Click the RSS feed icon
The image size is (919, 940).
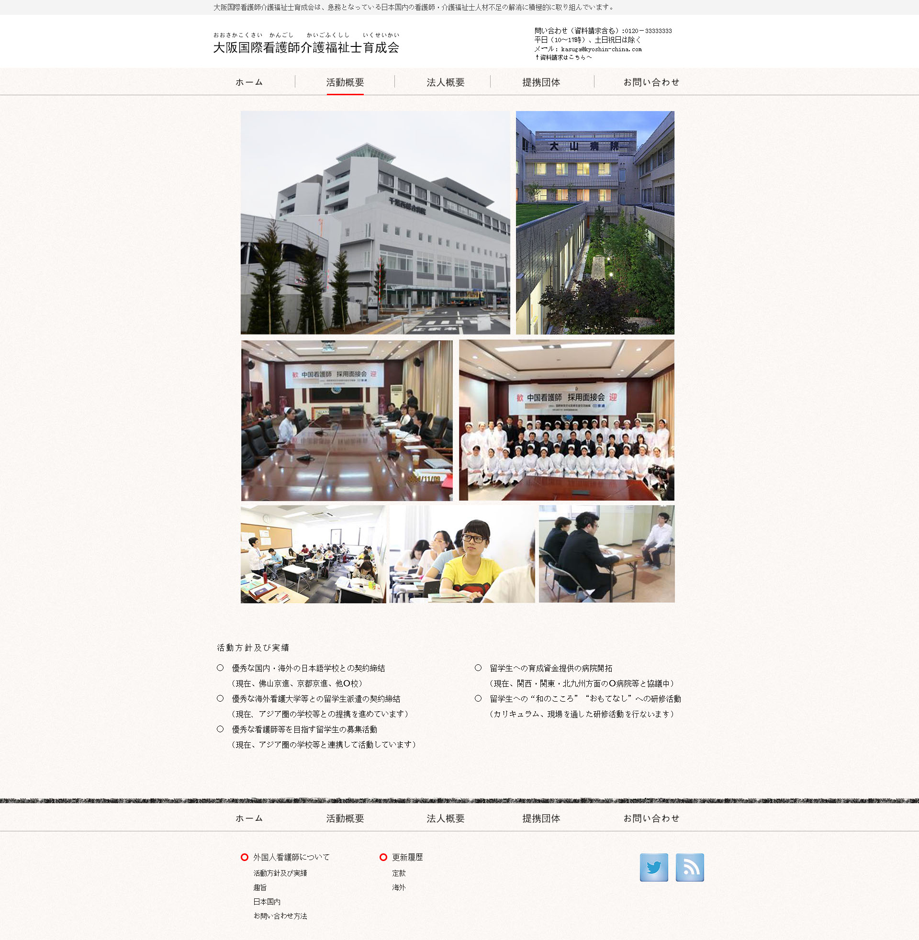[x=689, y=867]
